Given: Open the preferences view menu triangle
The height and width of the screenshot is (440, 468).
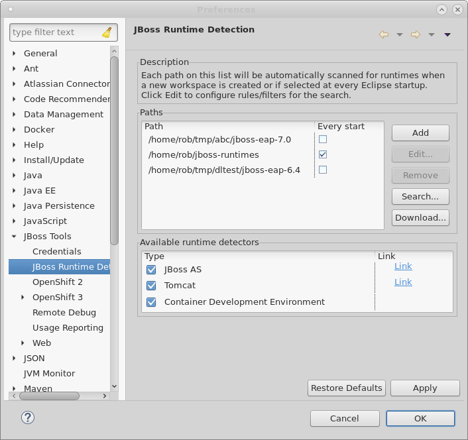Looking at the screenshot, I should [447, 34].
